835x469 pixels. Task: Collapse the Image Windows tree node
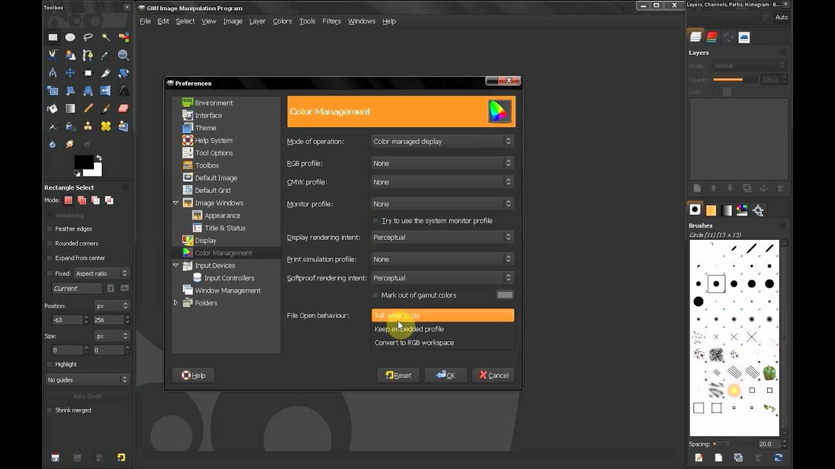pyautogui.click(x=175, y=203)
